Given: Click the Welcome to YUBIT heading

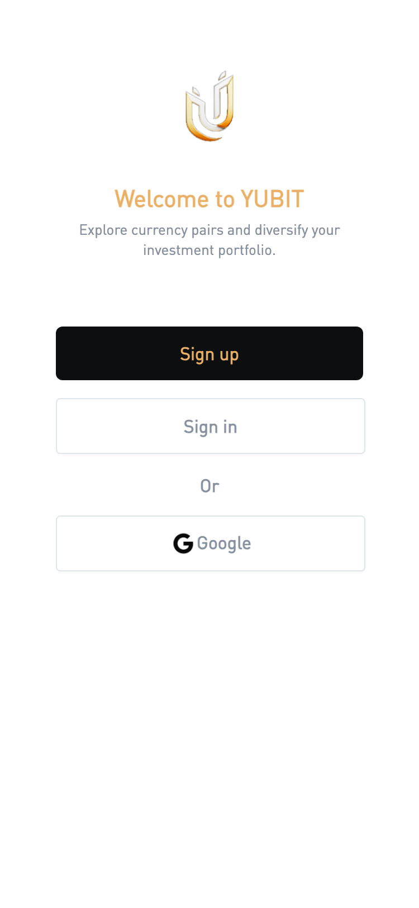Looking at the screenshot, I should point(209,199).
